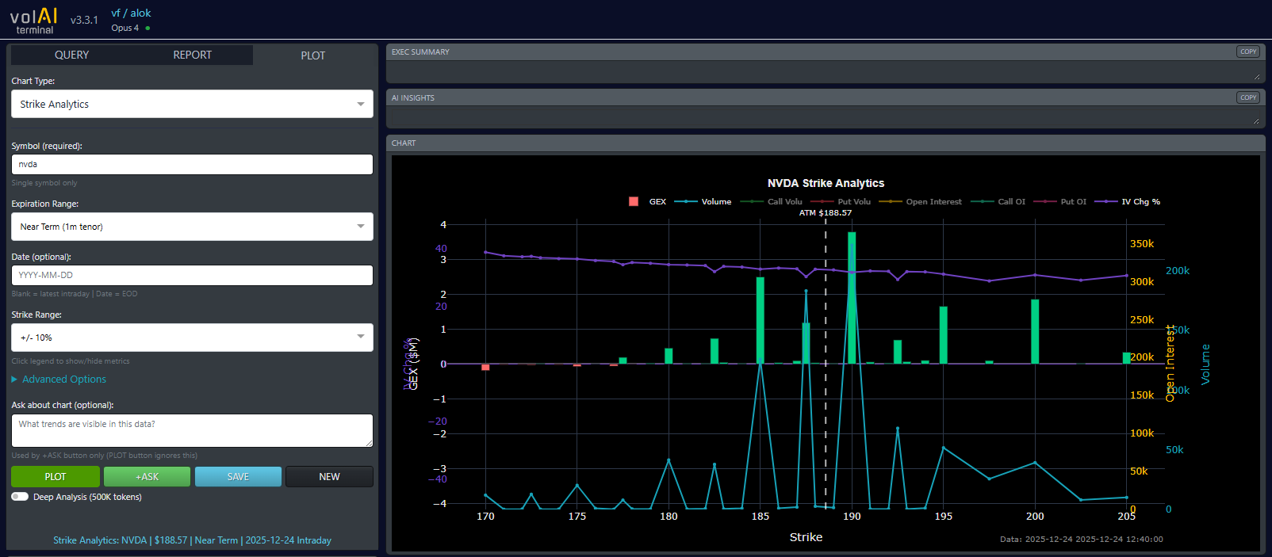Click the tallest green GEX bar at 190

[x=852, y=298]
